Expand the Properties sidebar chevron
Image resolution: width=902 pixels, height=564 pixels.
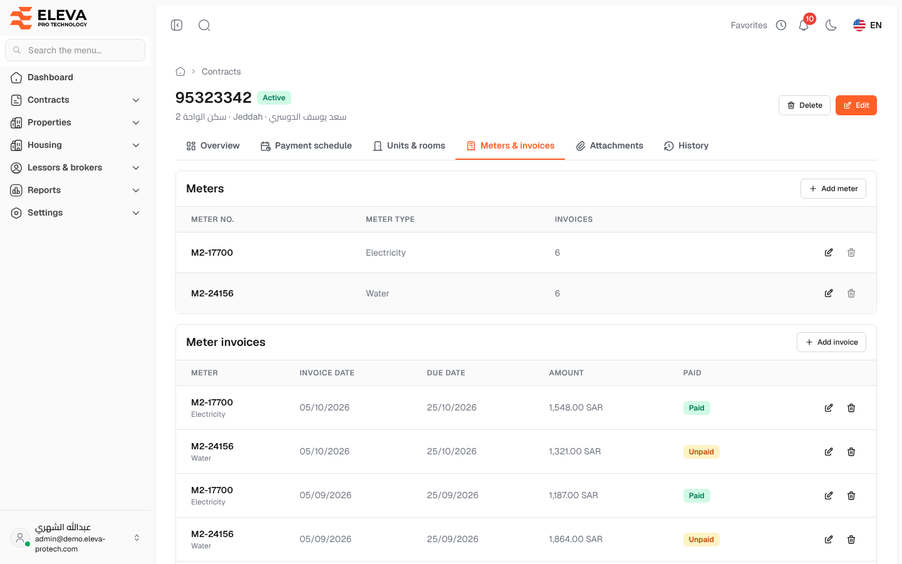click(x=136, y=123)
